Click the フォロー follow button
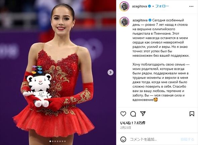 (162, 6)
